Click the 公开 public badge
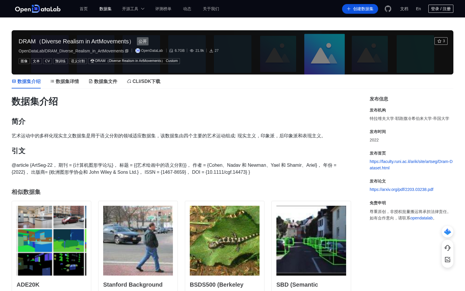 (x=143, y=41)
